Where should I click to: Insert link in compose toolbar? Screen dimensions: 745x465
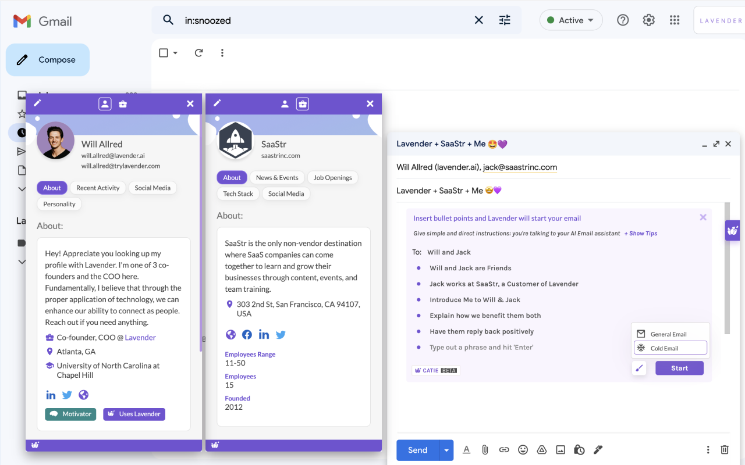504,450
